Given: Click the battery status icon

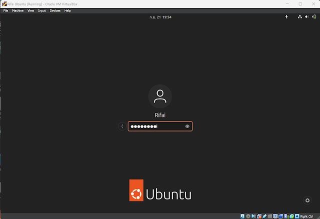Looking at the screenshot, I should [x=314, y=17].
